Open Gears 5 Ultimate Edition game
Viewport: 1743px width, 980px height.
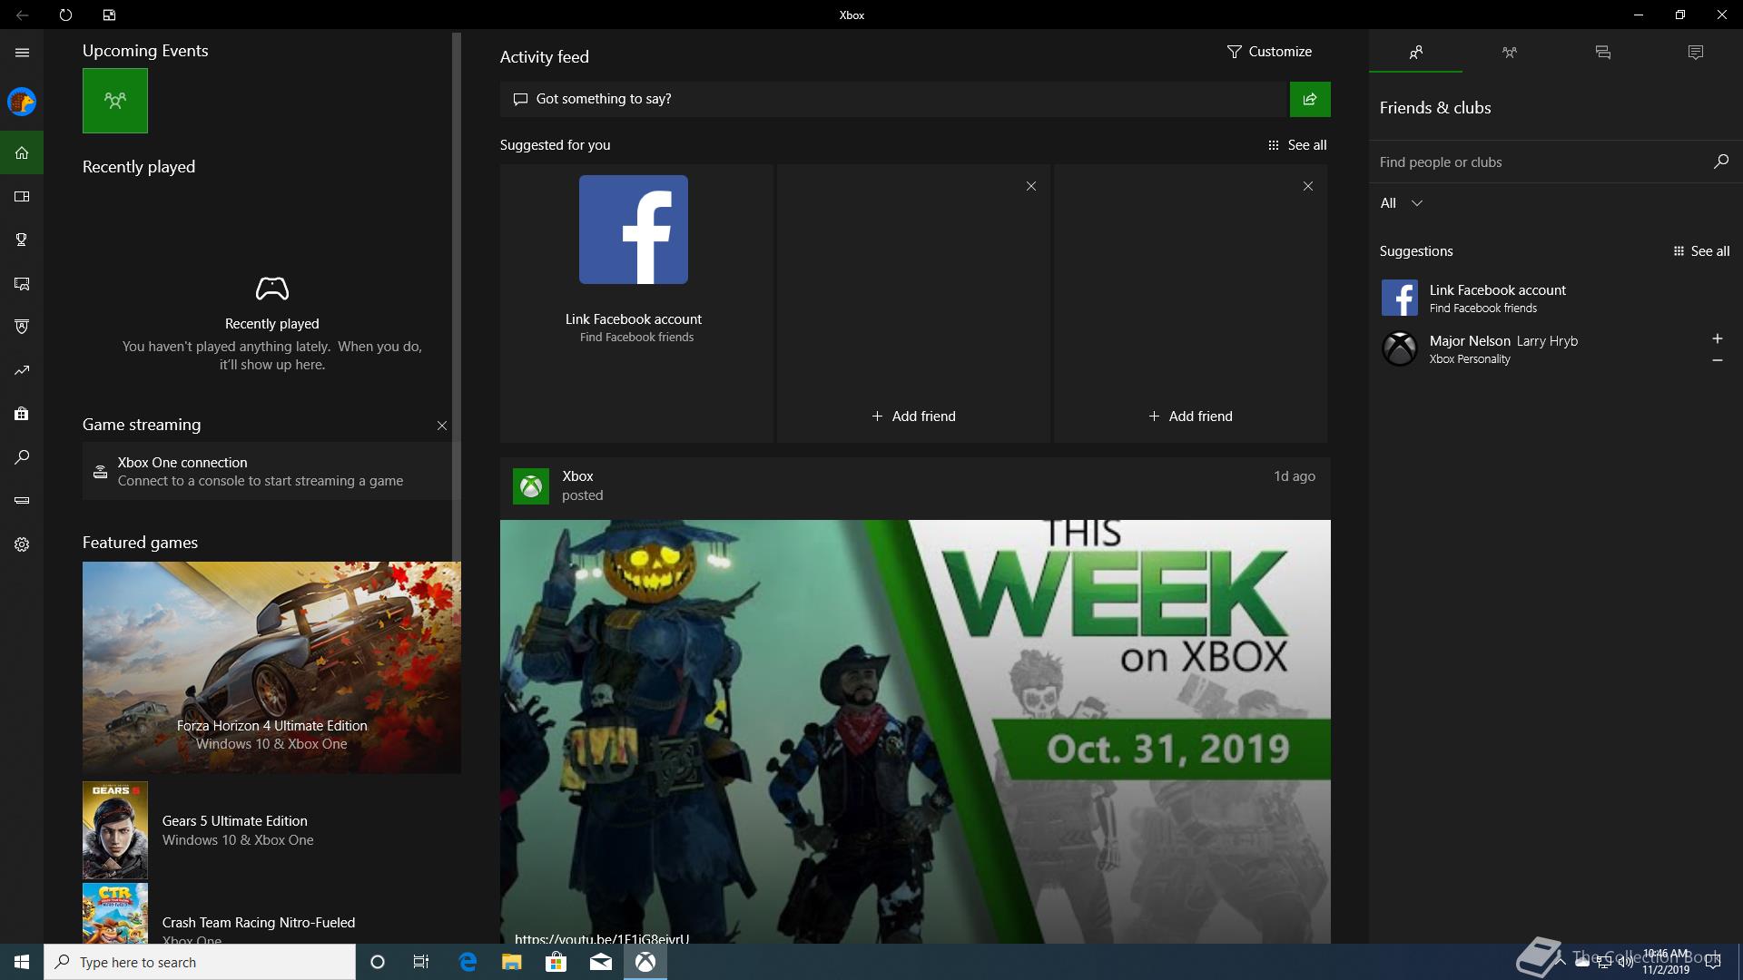tap(271, 830)
